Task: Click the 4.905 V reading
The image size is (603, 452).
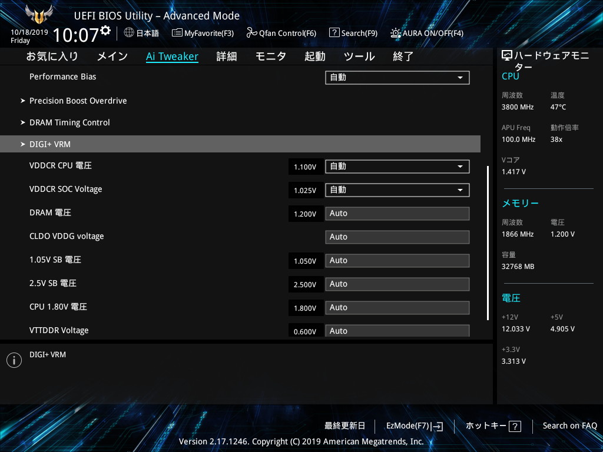Action: tap(562, 329)
